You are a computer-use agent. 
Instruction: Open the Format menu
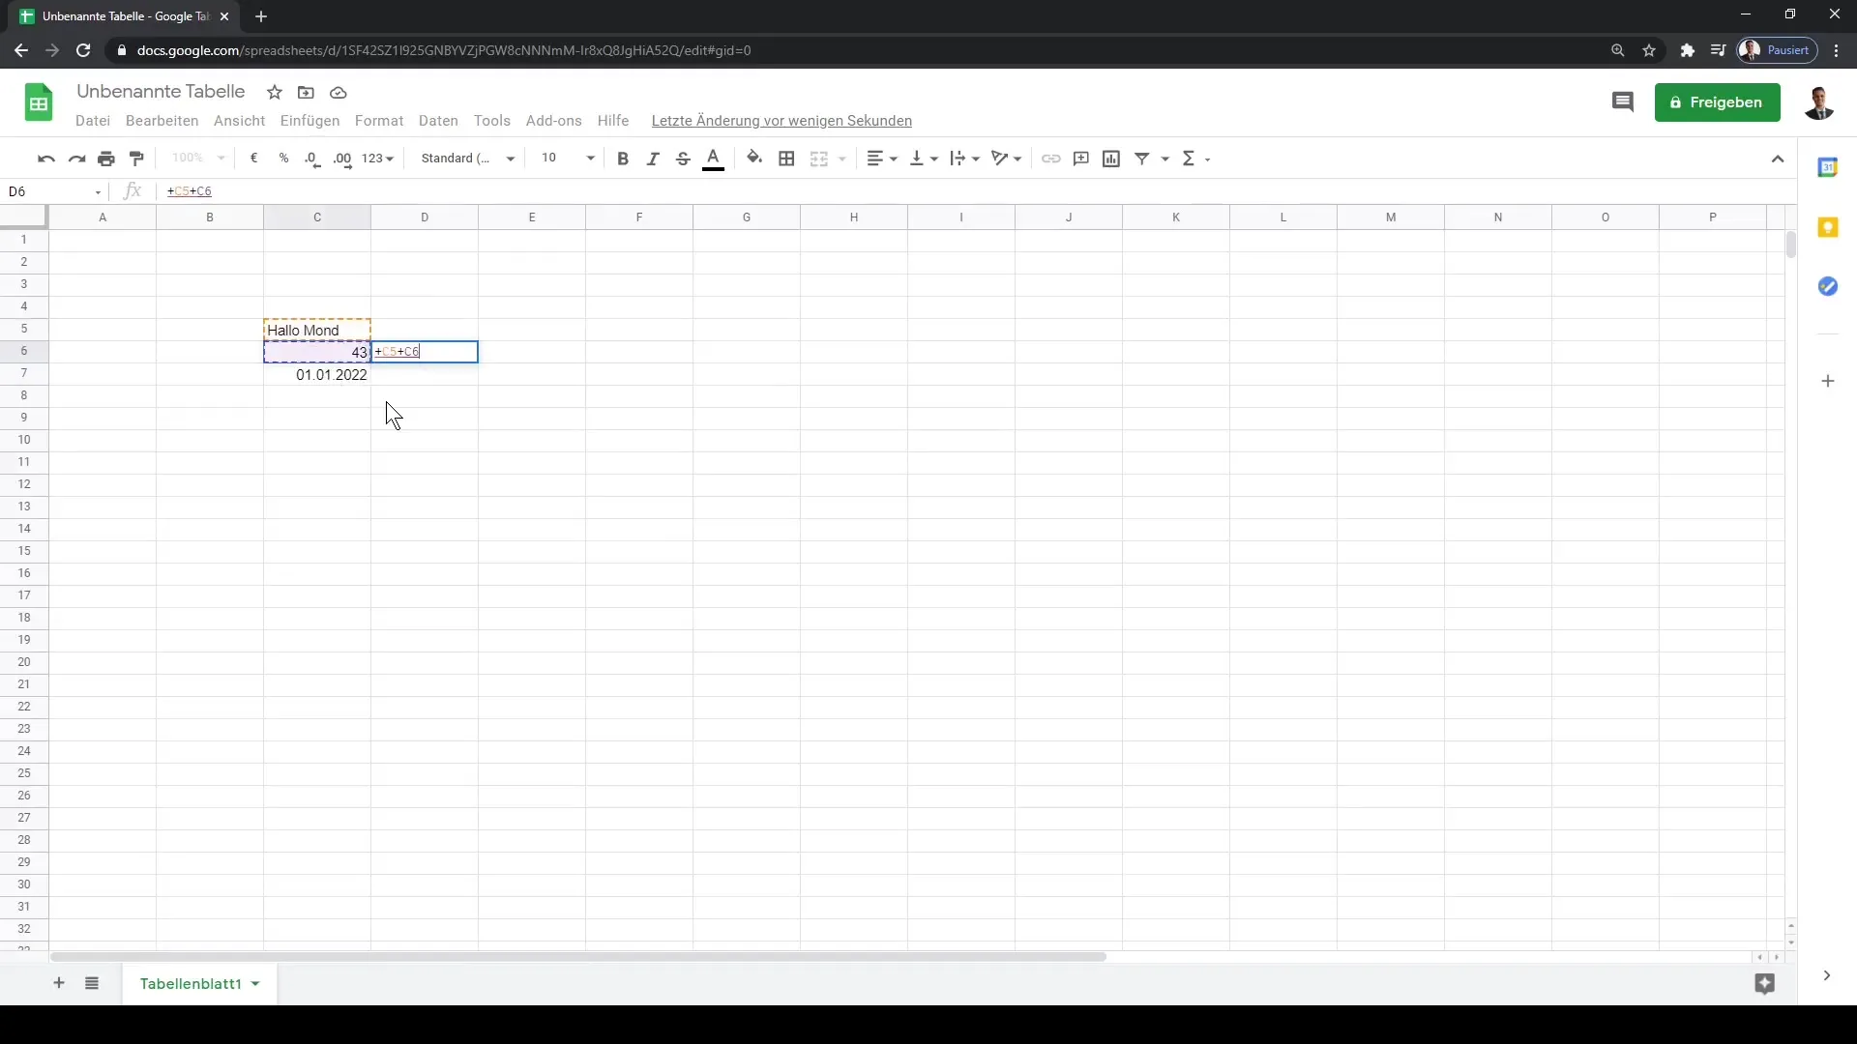[377, 120]
